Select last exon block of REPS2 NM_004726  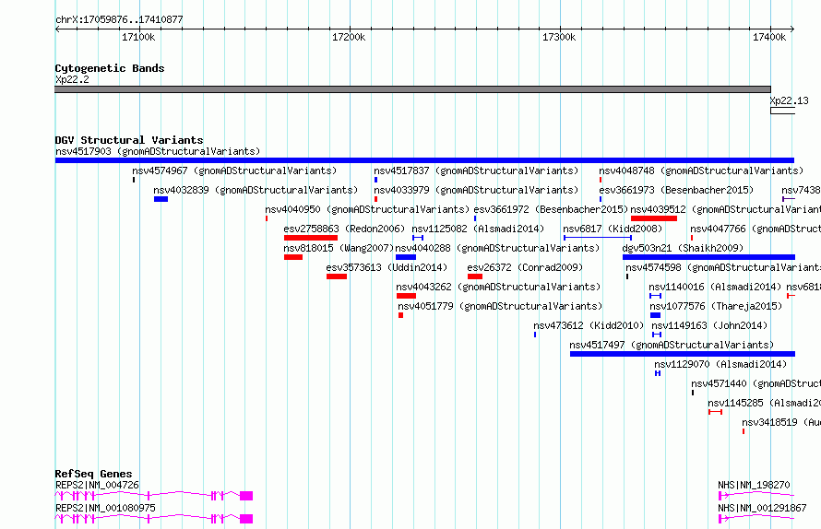coord(246,496)
